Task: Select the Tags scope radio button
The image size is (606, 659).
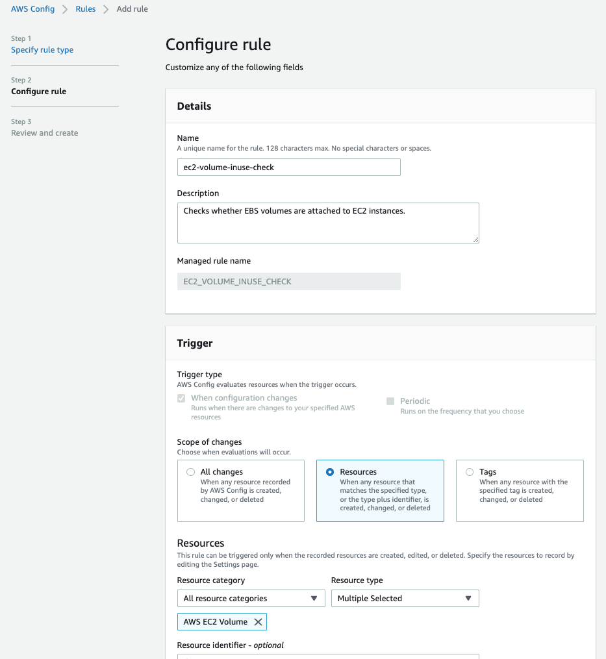Action: tap(470, 472)
